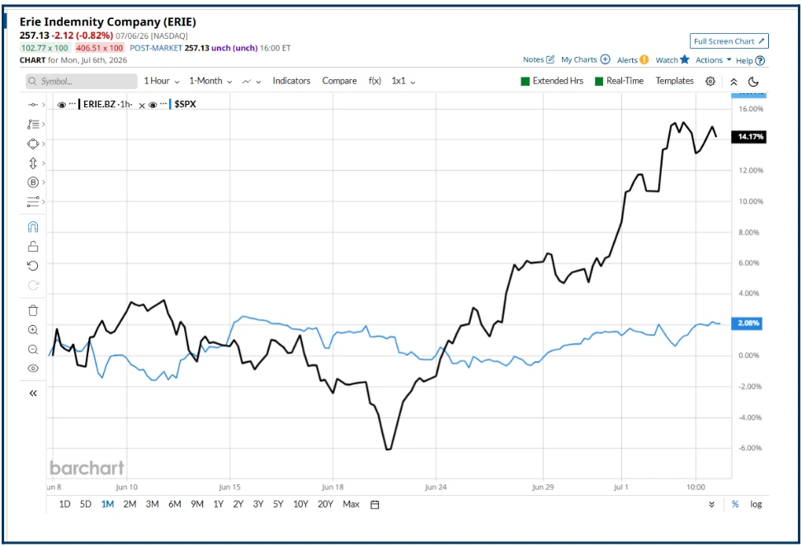This screenshot has height=547, width=802.
Task: Select the 1D range tab
Action: (x=64, y=504)
